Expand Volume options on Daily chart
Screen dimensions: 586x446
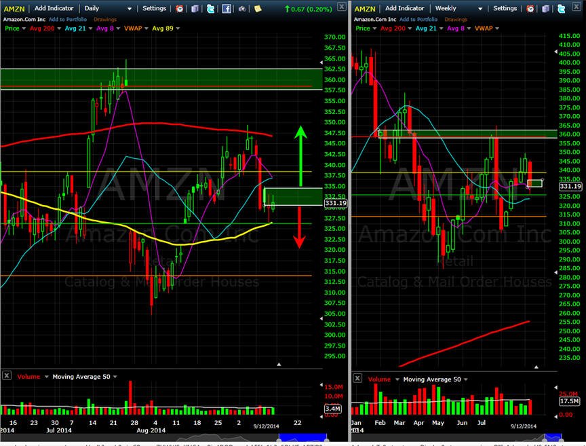click(x=46, y=377)
